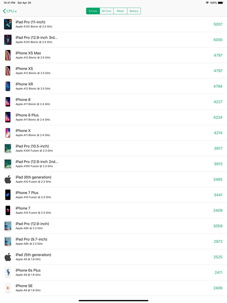
Task: Tap Apple logo for iPad (6th generation)
Action: click(8, 179)
